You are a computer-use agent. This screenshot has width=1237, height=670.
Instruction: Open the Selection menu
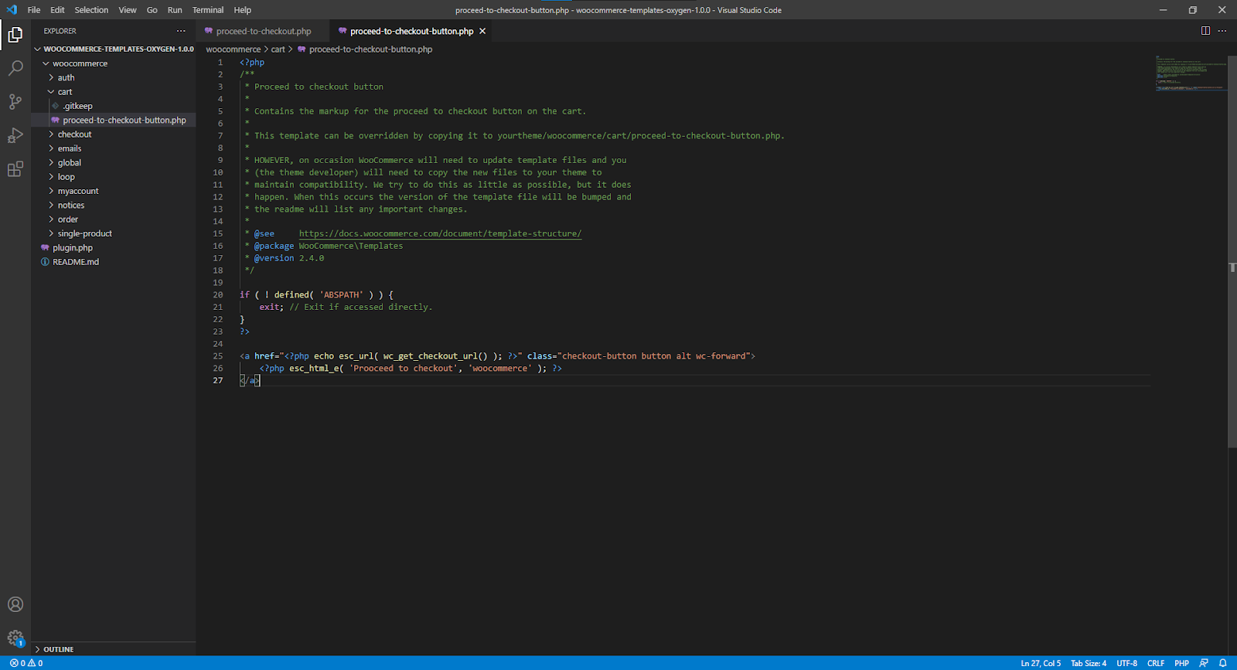91,10
